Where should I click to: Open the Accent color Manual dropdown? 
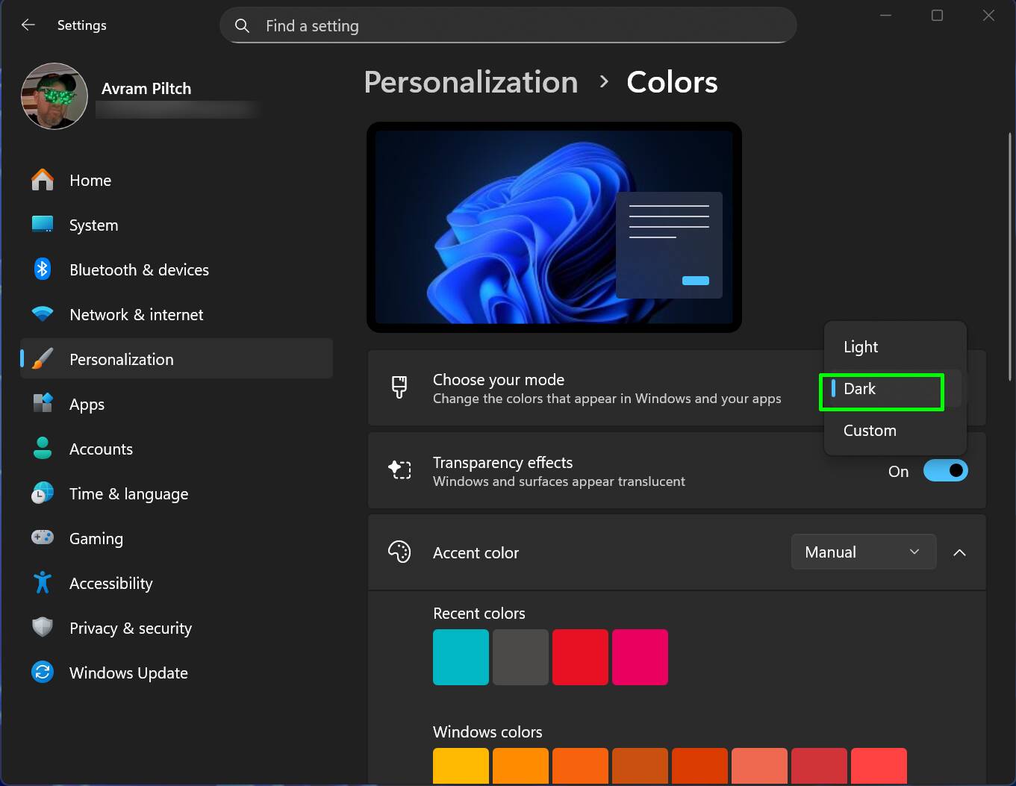click(x=863, y=552)
